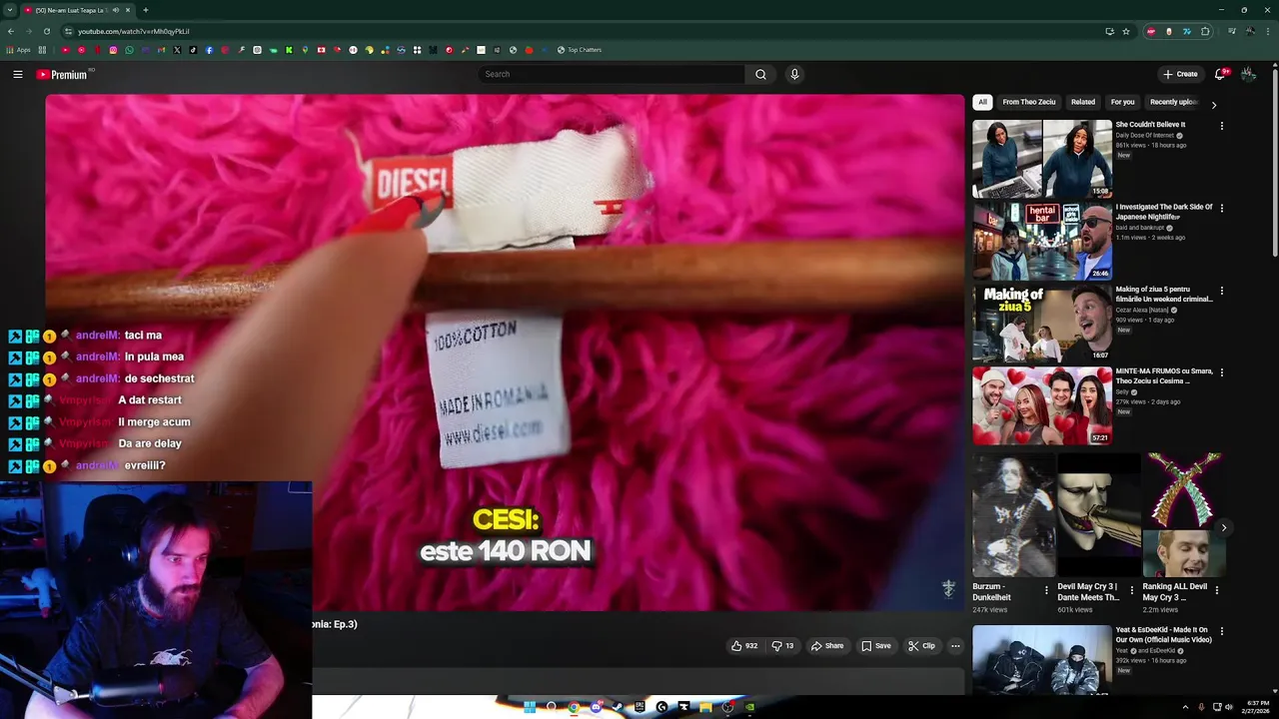Open the YouTube guide hamburger menu
Screen dimensions: 1279x719
(x=17, y=74)
